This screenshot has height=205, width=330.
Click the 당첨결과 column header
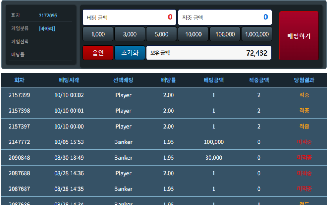point(304,80)
